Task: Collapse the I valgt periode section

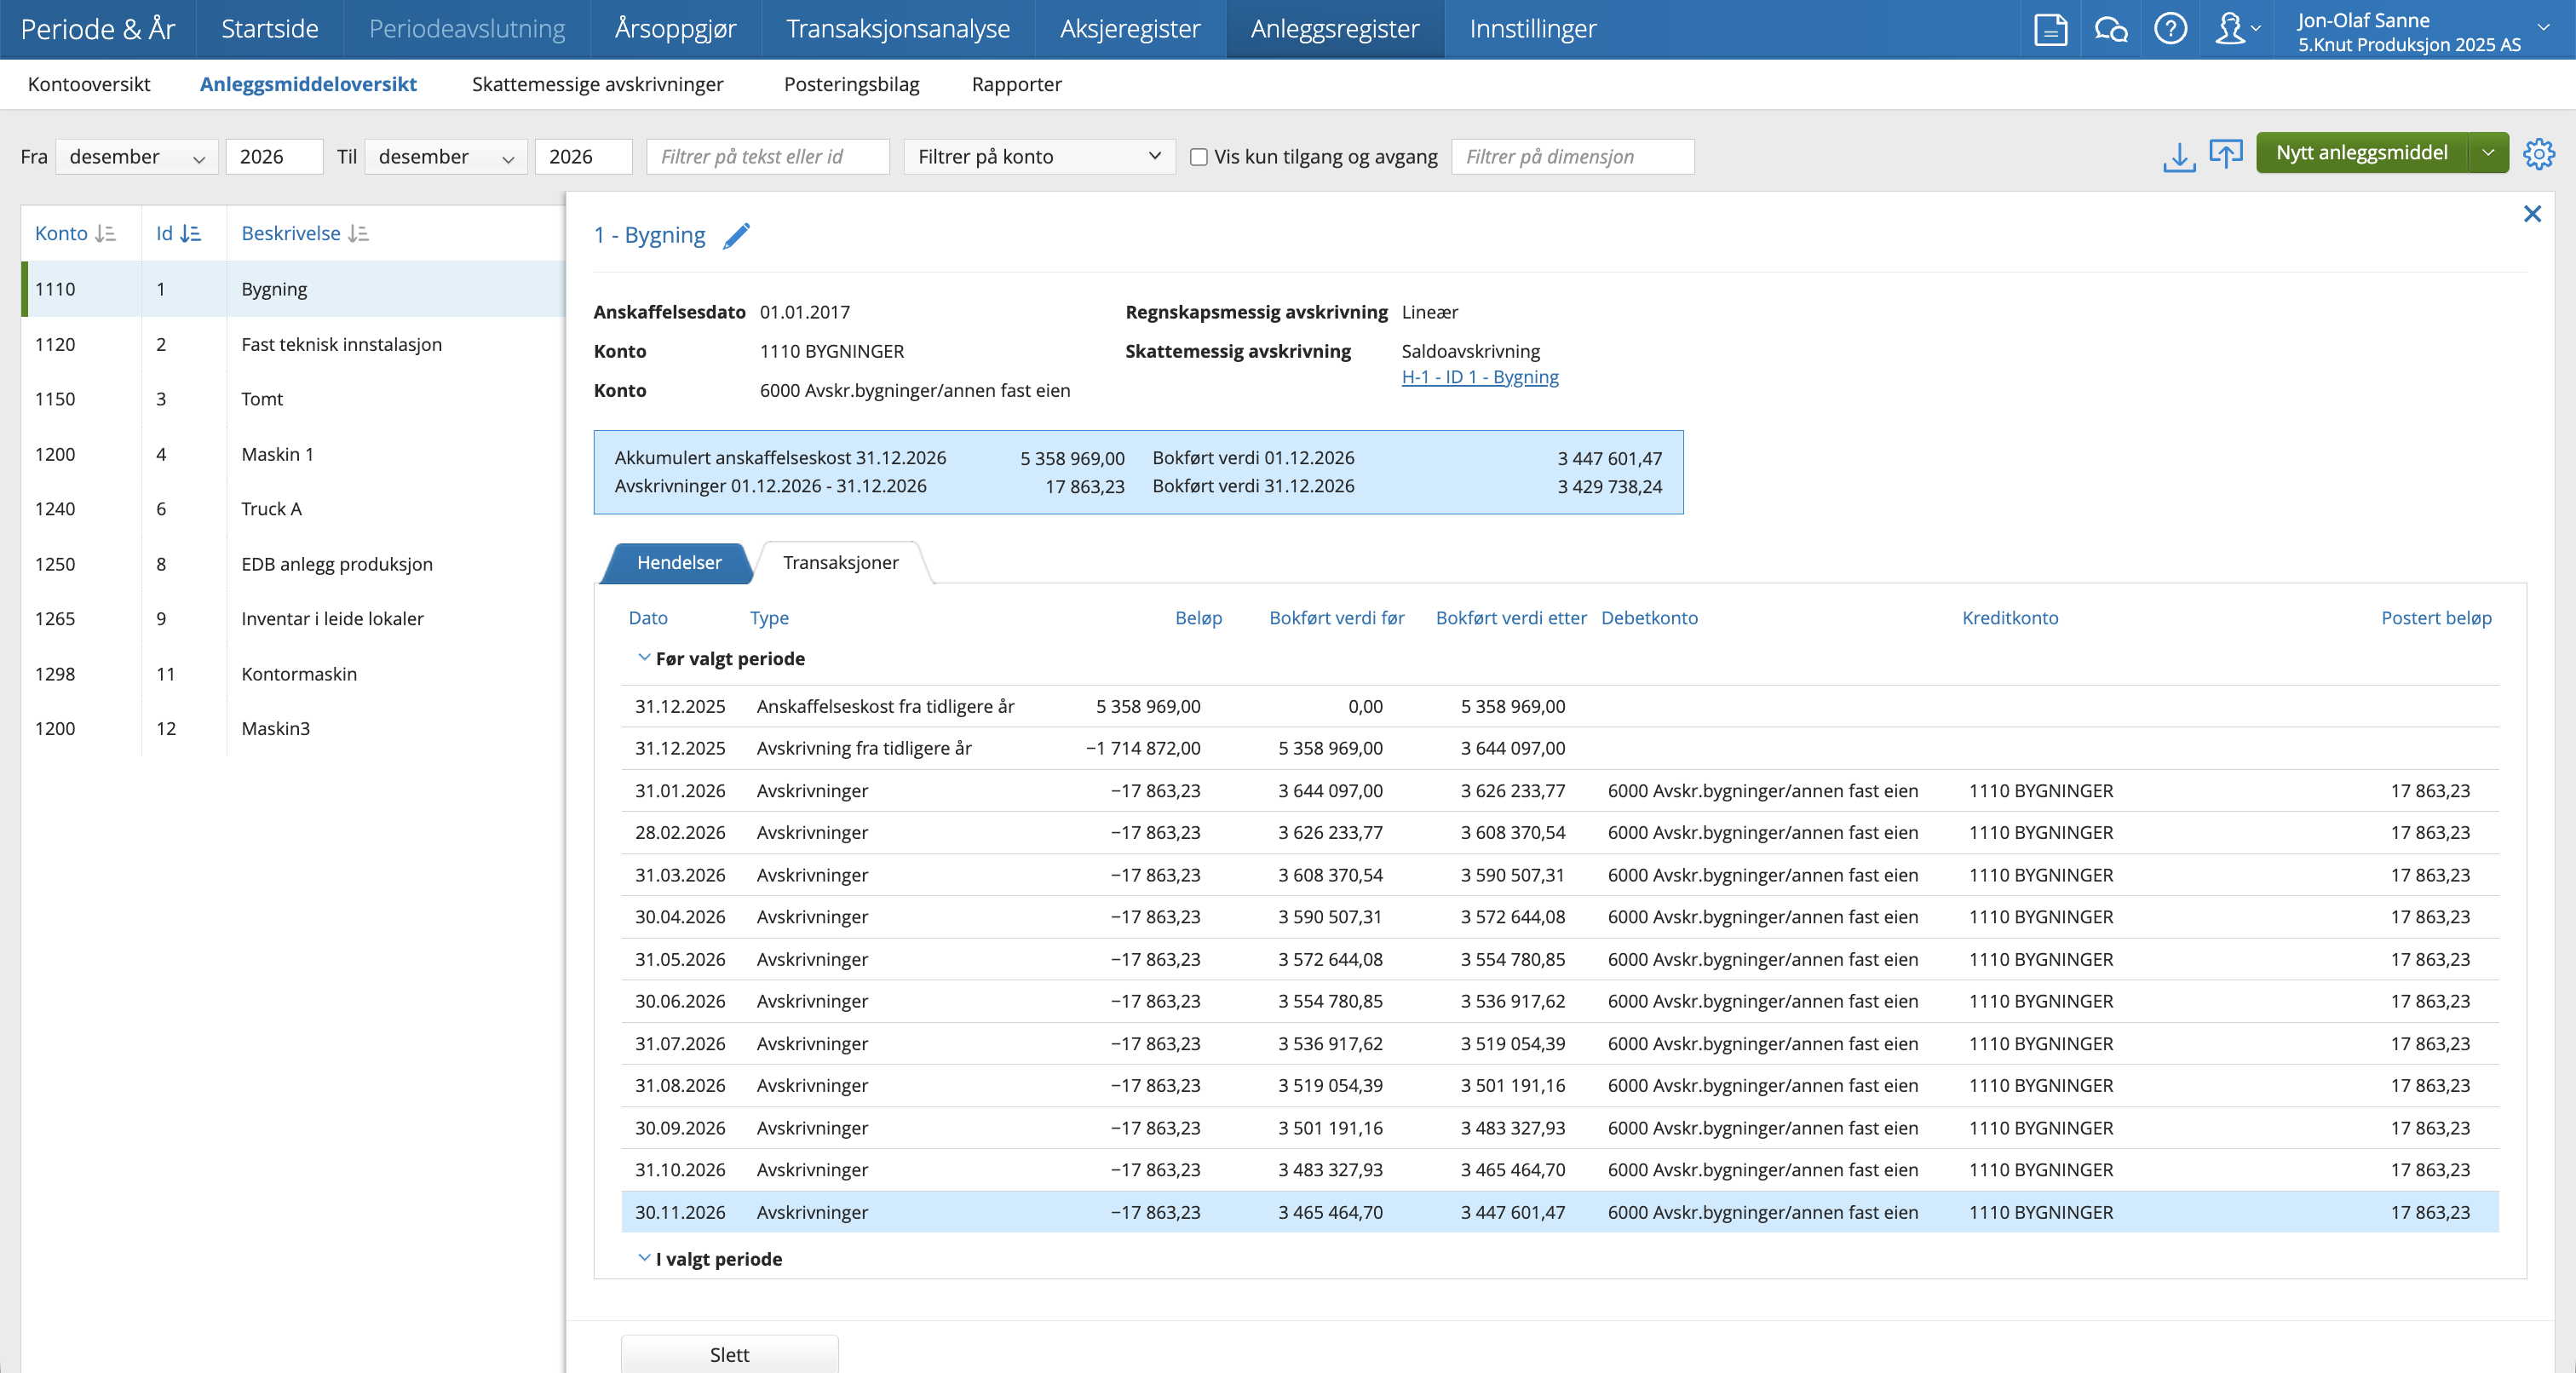Action: click(x=644, y=1259)
